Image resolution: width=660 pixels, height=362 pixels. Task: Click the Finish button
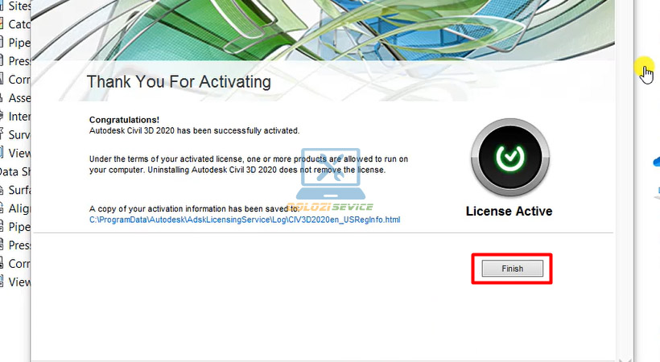(513, 269)
